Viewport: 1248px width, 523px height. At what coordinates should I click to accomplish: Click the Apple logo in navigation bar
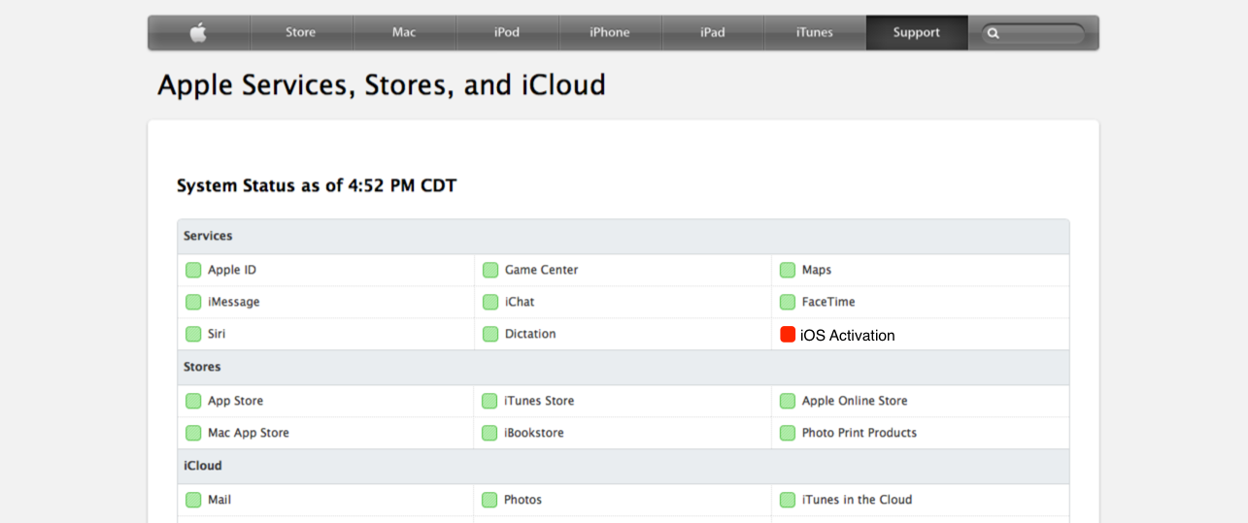[x=198, y=33]
